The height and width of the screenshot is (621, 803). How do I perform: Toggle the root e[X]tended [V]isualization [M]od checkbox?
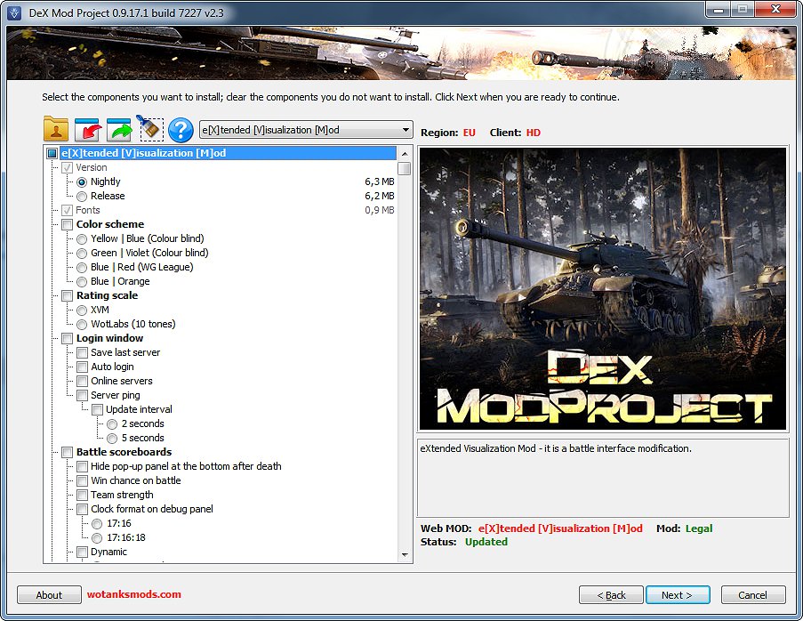coord(52,153)
